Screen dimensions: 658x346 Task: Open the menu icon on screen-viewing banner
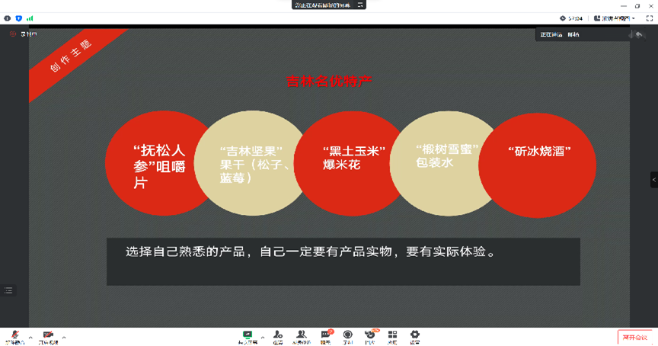pos(360,5)
